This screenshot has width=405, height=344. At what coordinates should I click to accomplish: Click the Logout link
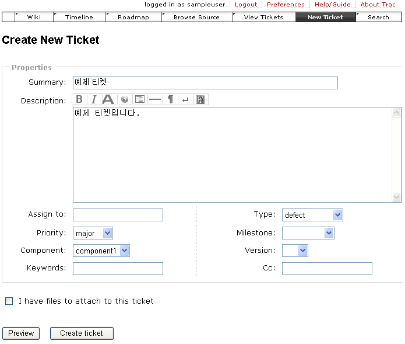click(246, 4)
